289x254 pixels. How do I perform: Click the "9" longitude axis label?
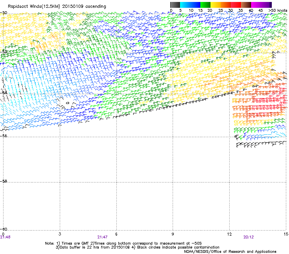click(173, 234)
